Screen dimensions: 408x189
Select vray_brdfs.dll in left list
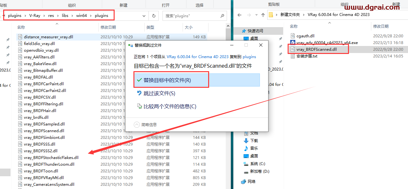tap(36, 117)
